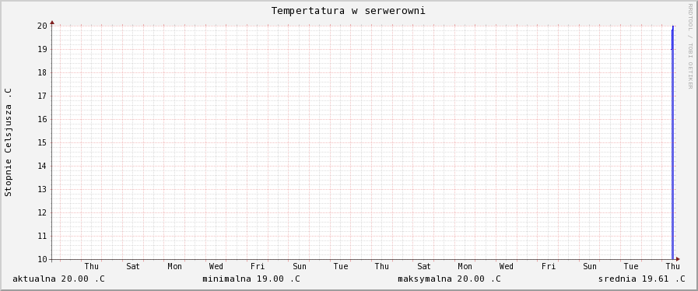The height and width of the screenshot is (291, 698).
Task: Click the graph title "Tempertatura w serwerowni"
Action: point(348,11)
